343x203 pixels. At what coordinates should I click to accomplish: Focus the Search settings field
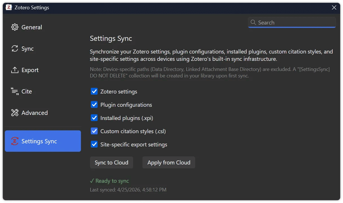(x=292, y=22)
